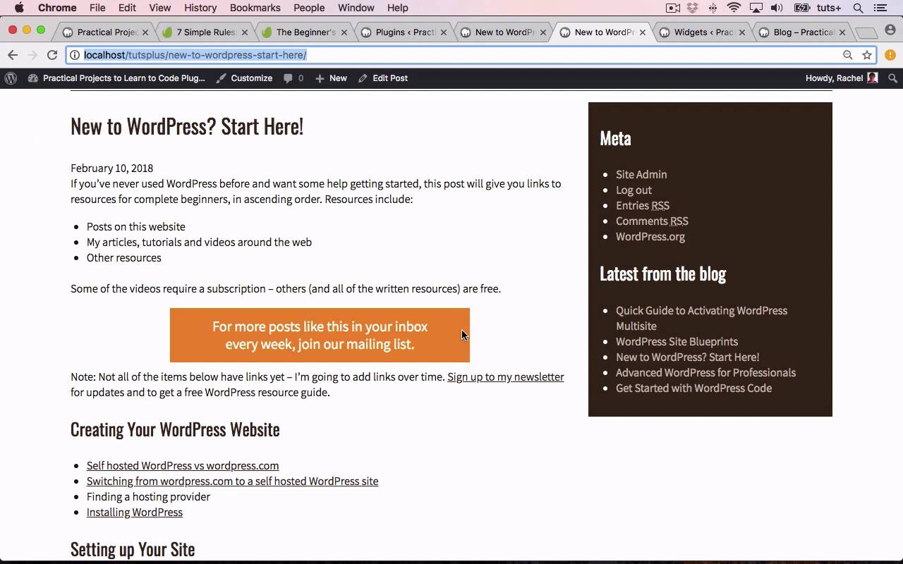The width and height of the screenshot is (903, 564).
Task: Open the Installing WordPress link
Action: tap(134, 512)
